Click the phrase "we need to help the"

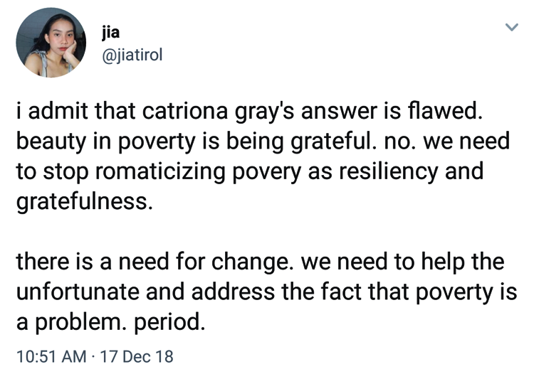coord(404,262)
